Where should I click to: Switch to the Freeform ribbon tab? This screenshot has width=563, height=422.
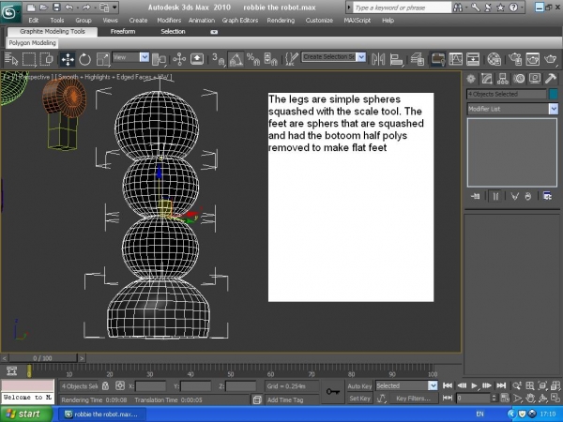pyautogui.click(x=123, y=32)
